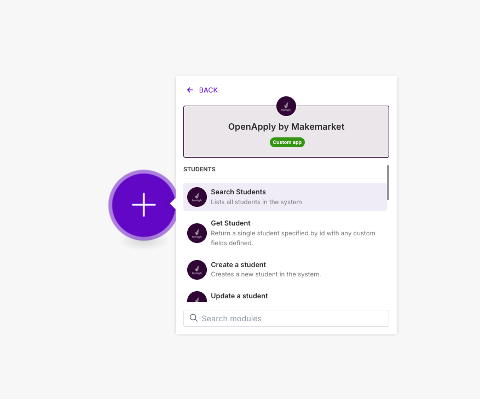The height and width of the screenshot is (399, 480).
Task: Go back via the BACK link text
Action: (x=208, y=90)
